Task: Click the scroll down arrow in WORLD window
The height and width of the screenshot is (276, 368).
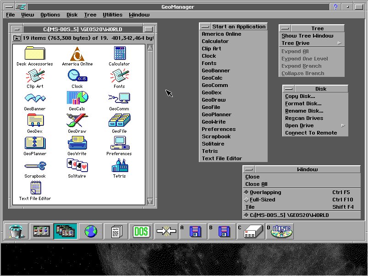Action: (x=150, y=201)
